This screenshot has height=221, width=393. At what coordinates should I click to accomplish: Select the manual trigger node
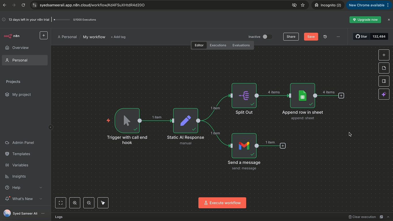[x=127, y=121]
